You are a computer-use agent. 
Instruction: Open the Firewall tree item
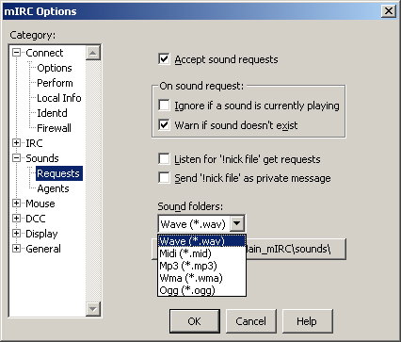(x=54, y=128)
